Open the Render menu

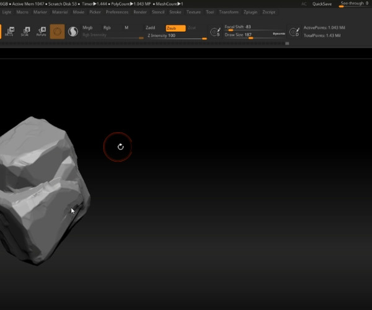tap(140, 12)
